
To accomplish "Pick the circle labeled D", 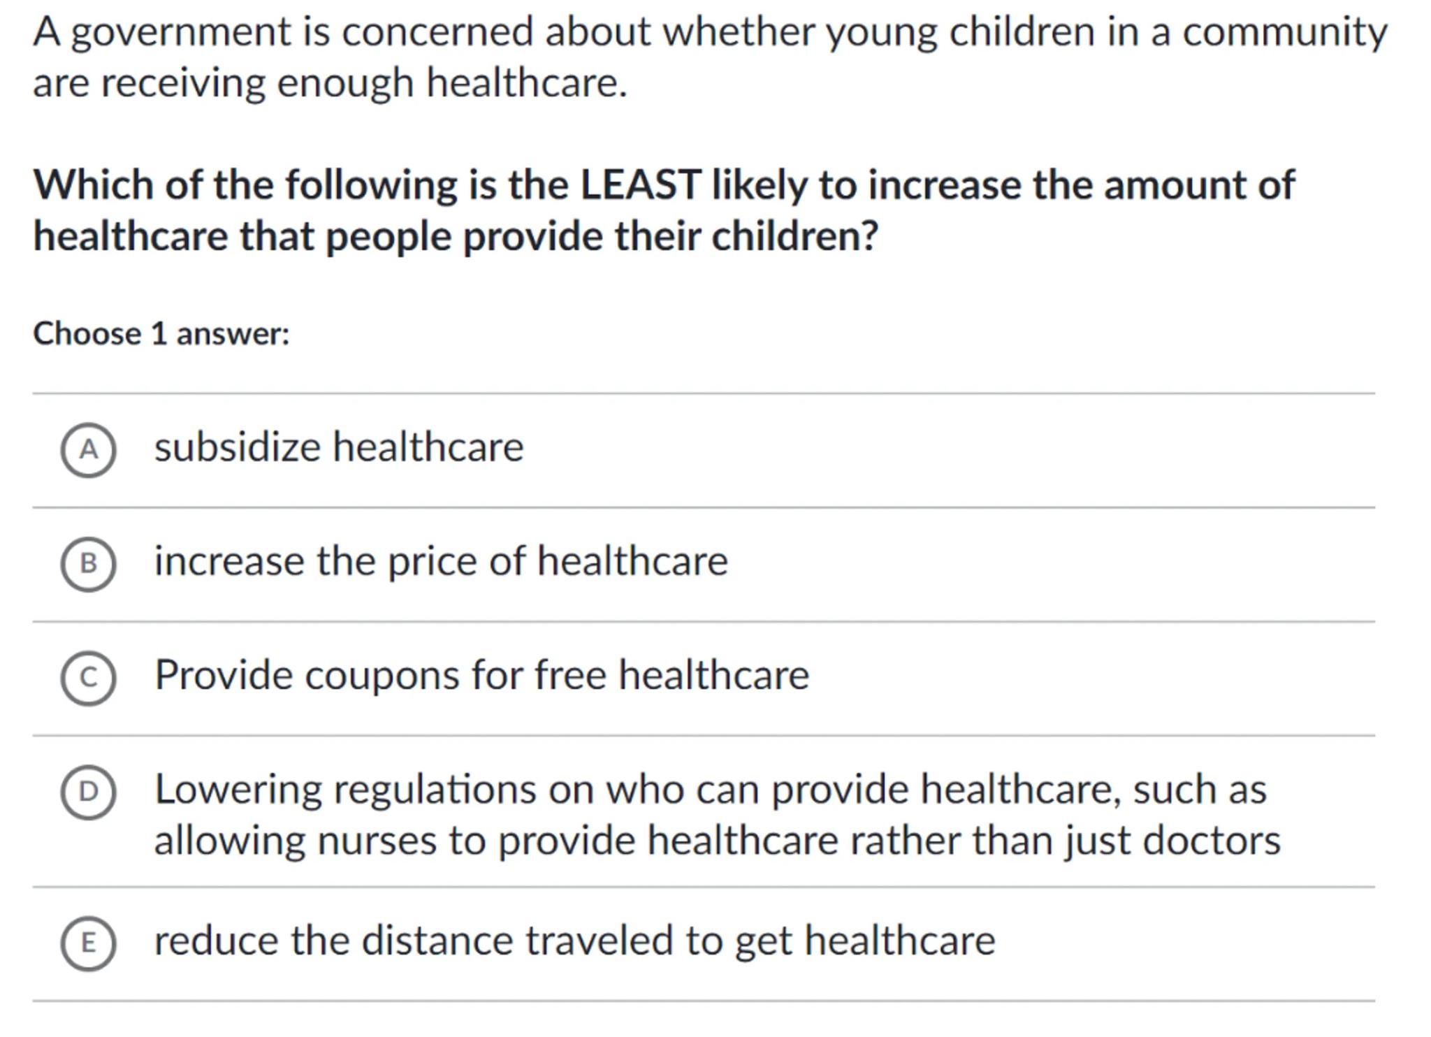I will [x=88, y=792].
